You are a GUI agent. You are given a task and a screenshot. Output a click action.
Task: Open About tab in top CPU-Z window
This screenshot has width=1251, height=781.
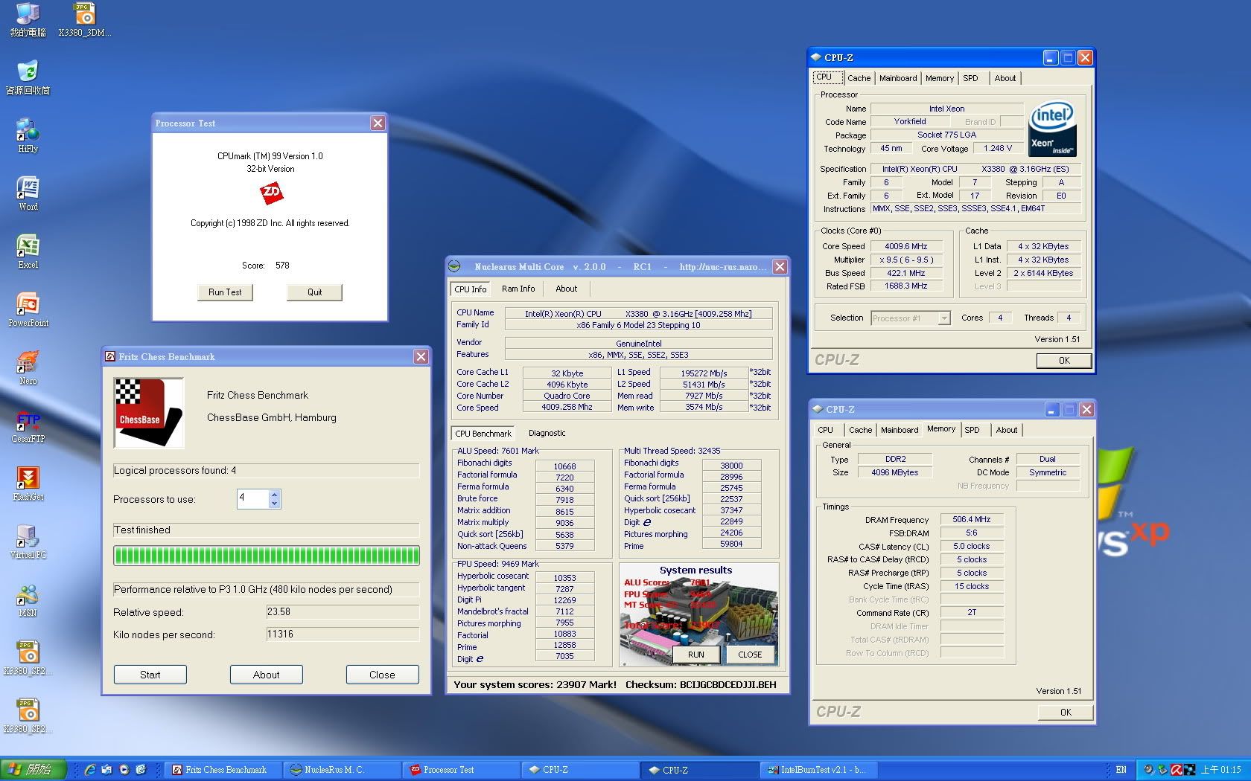coord(1005,78)
